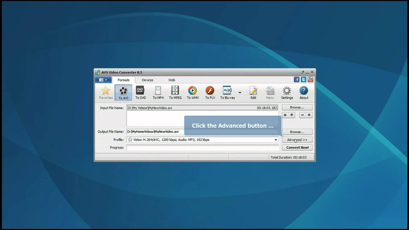Choose the To MP4 format
This screenshot has height=230, width=409.
click(x=158, y=93)
